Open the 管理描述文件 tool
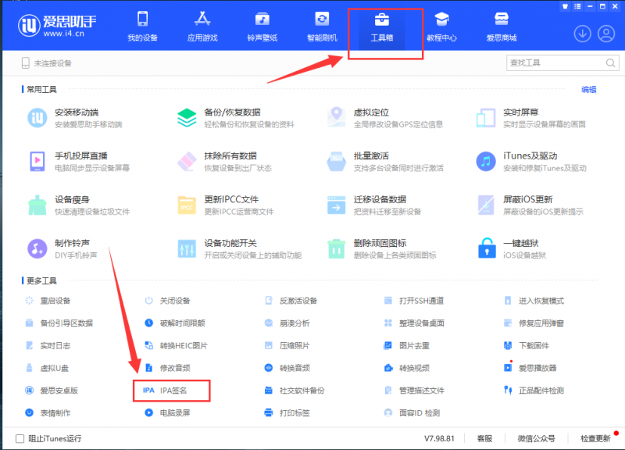Screen dimensions: 625x450 coord(414,390)
